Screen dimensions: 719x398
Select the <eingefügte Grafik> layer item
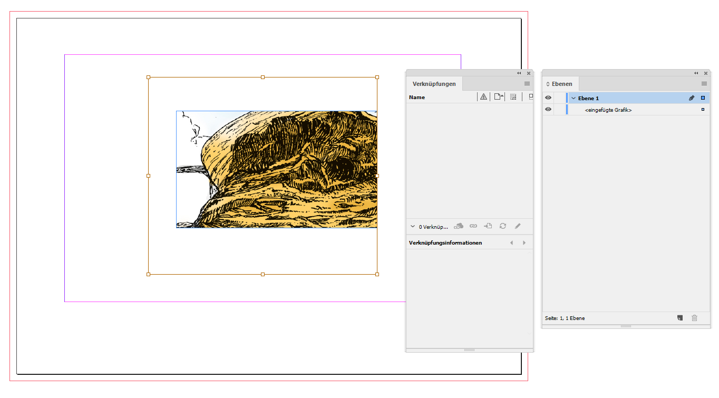[608, 110]
